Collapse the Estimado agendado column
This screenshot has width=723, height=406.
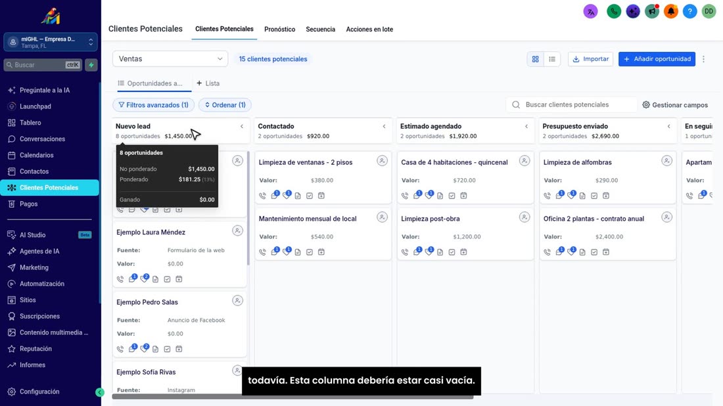[526, 126]
